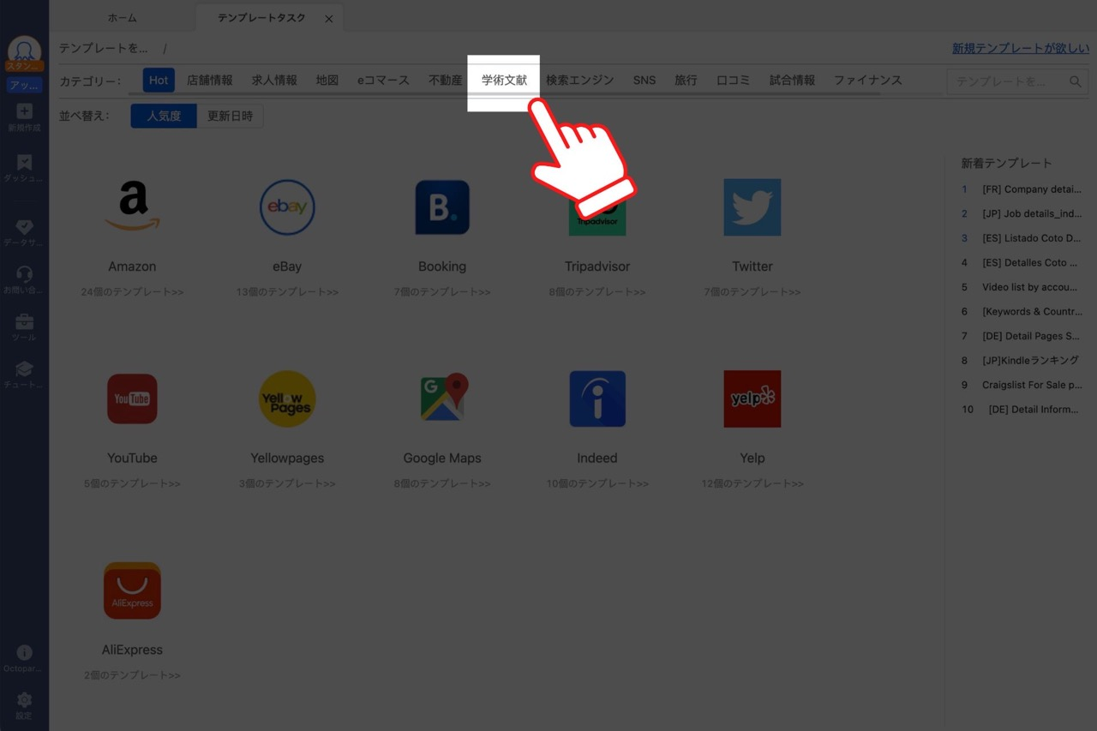
Task: Open 'Craigslist For Sale p...' template
Action: click(x=1032, y=385)
